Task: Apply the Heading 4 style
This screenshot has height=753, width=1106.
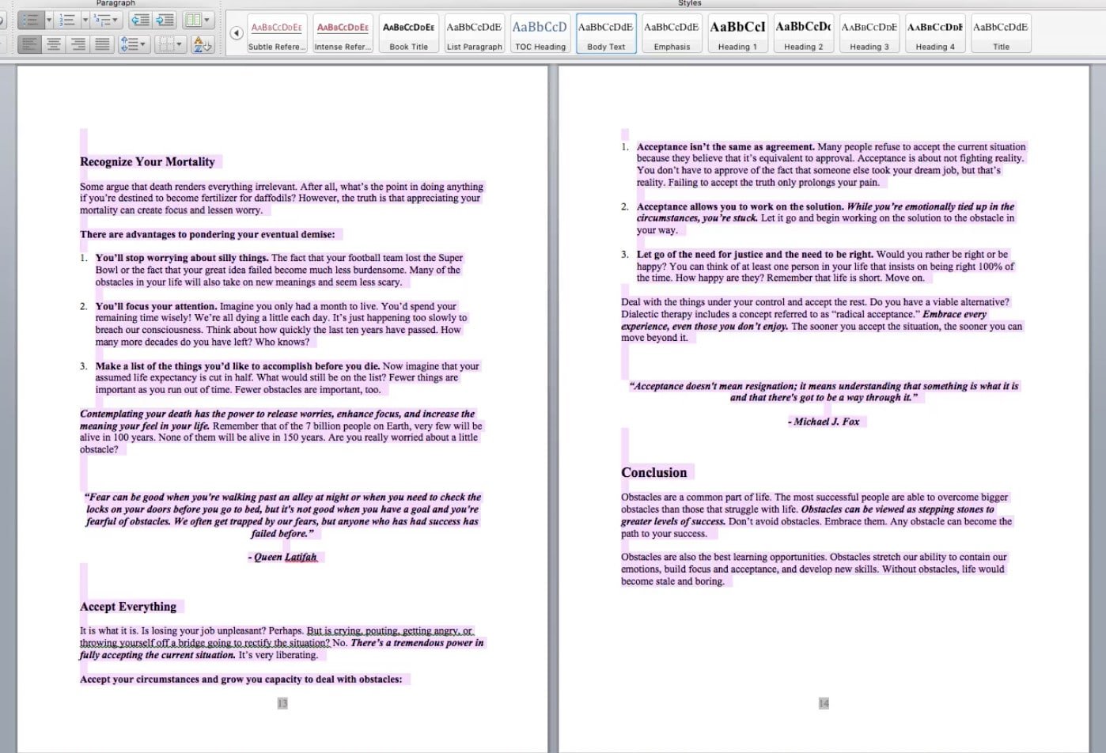Action: pyautogui.click(x=935, y=33)
